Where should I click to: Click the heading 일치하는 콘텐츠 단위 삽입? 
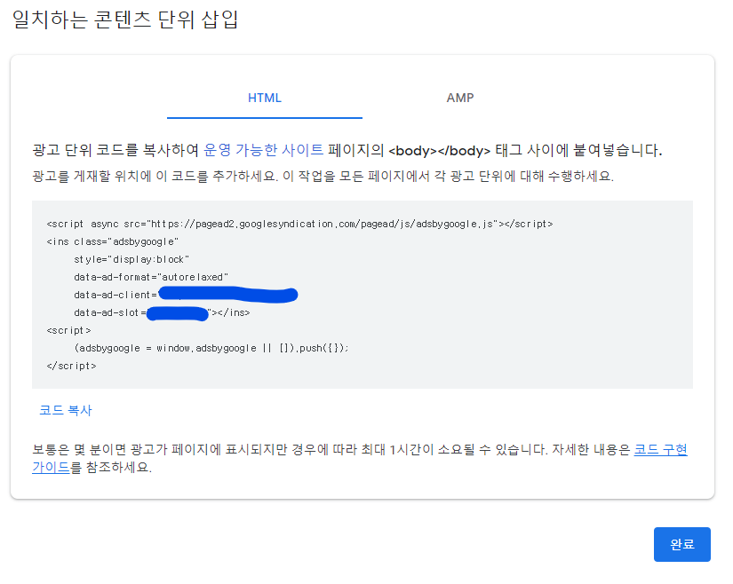125,20
